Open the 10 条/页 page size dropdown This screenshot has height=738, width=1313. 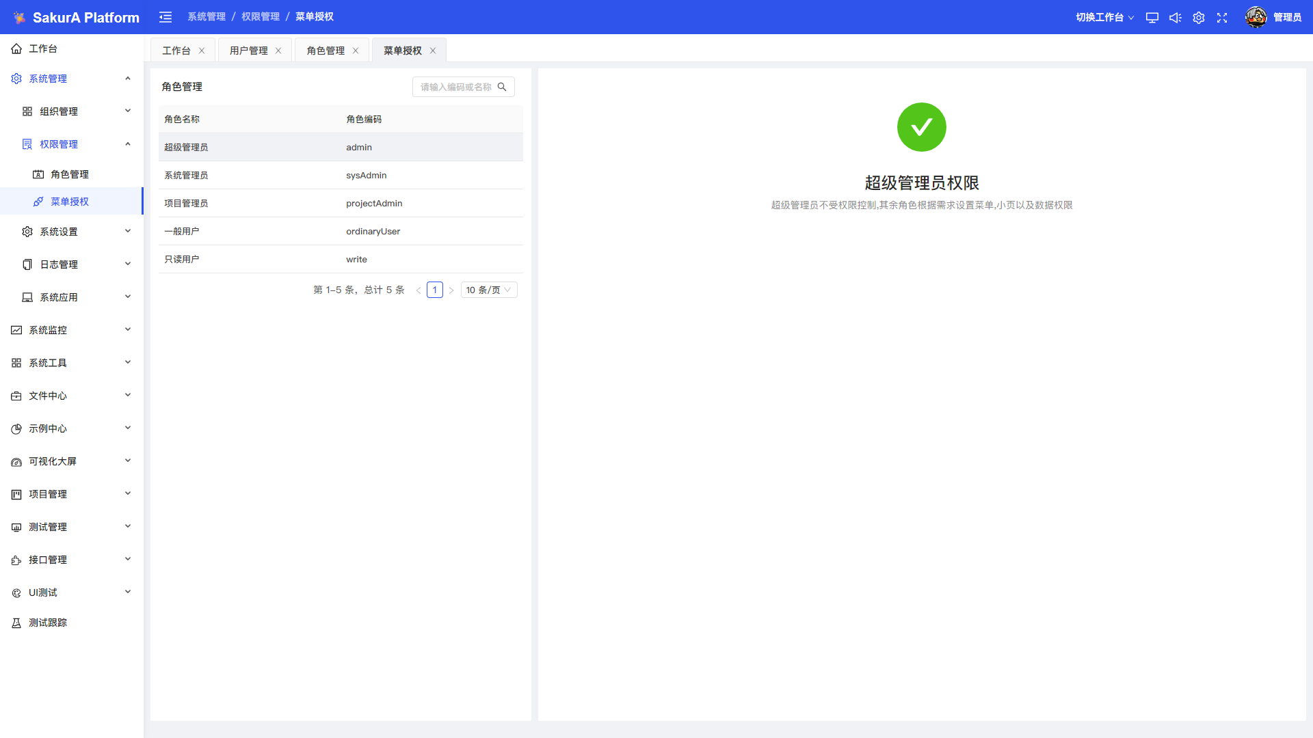[x=488, y=290]
